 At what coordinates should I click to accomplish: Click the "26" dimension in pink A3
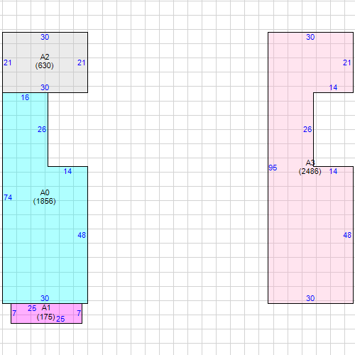click(307, 129)
